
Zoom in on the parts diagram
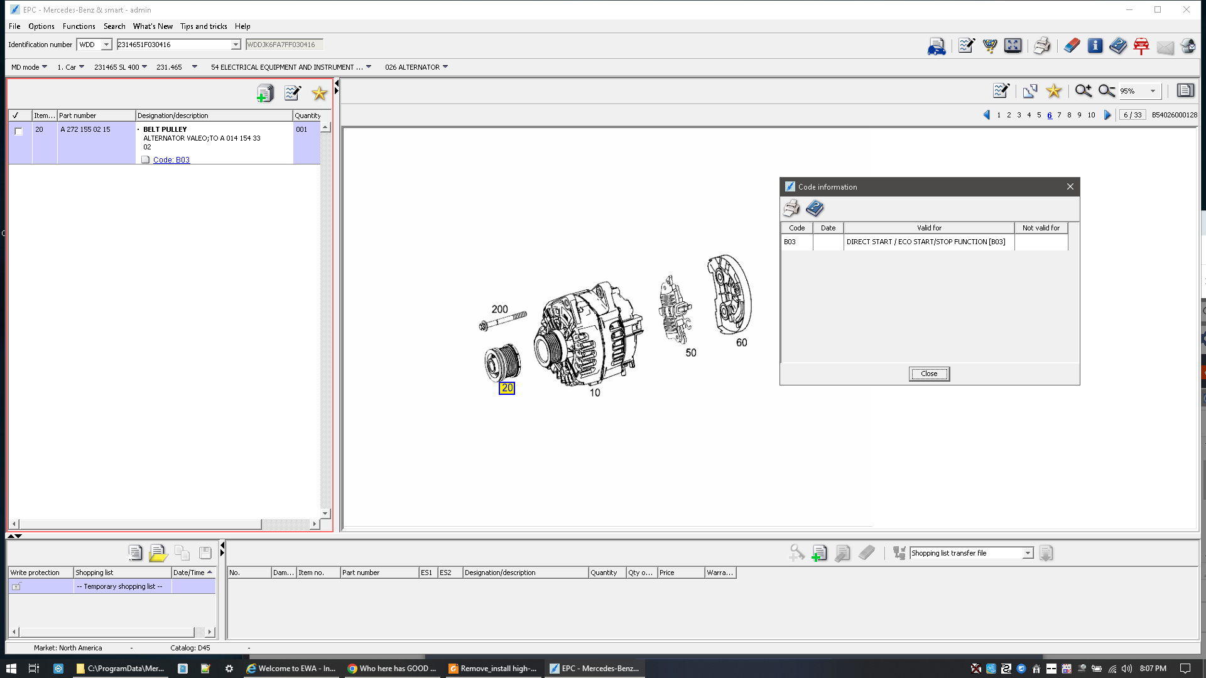pyautogui.click(x=1083, y=91)
